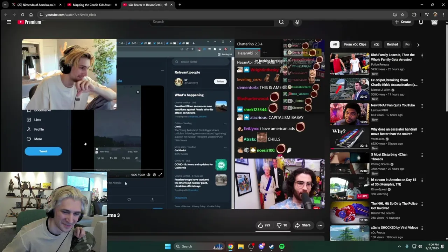Open a new browser tab
448x252 pixels.
[x=180, y=5]
